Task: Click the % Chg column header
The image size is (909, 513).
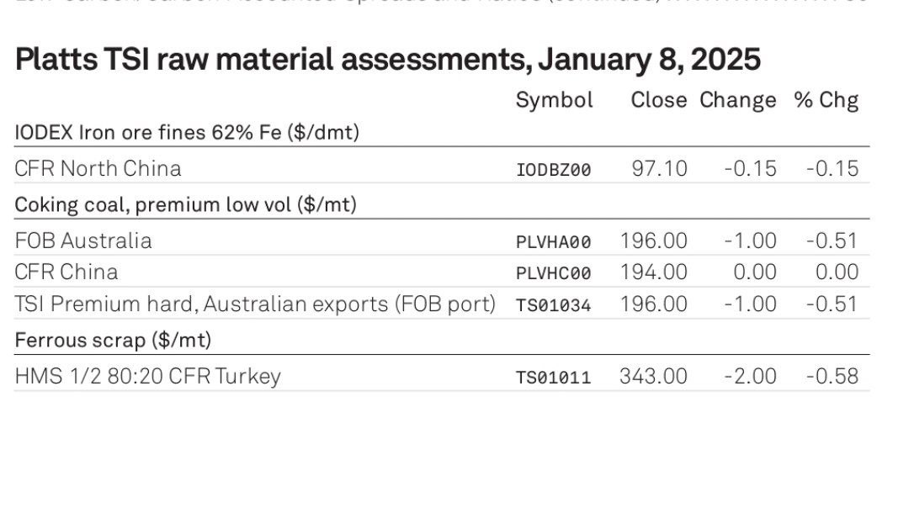Action: 827,101
